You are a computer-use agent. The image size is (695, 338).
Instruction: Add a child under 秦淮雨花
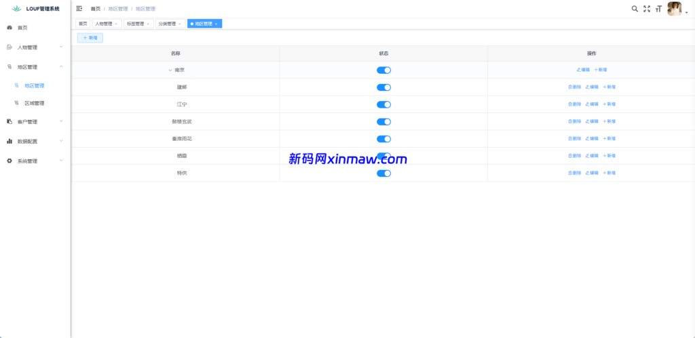click(609, 139)
